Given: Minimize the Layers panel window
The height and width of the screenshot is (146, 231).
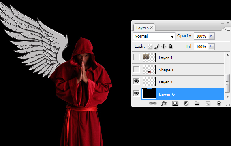Looking at the screenshot, I should click(222, 23).
